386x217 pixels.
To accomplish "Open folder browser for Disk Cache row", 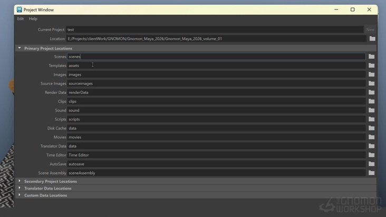I will [371, 128].
